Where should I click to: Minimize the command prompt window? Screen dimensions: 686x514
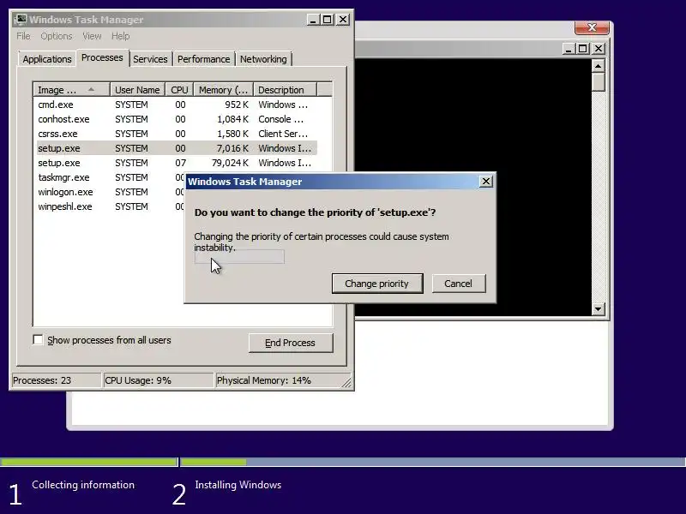pos(569,49)
